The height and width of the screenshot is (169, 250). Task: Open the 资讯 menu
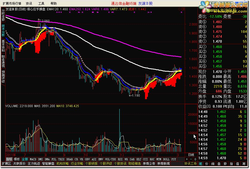29,3
